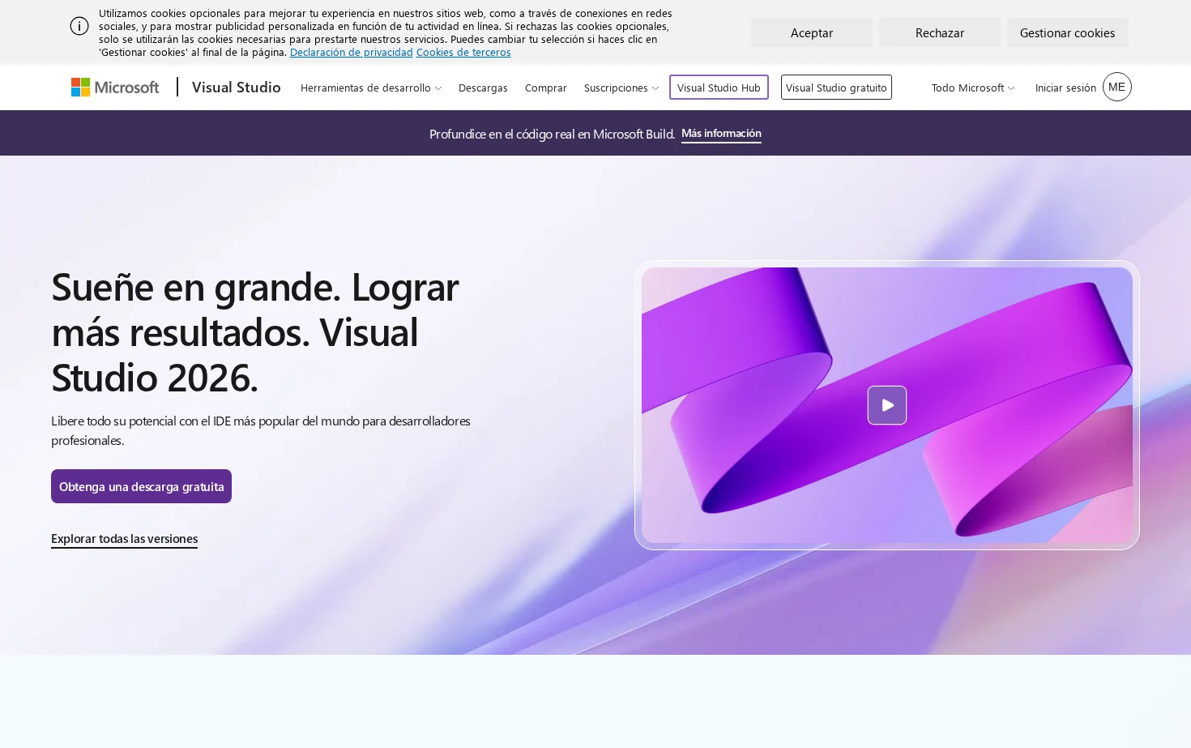Open the Descargas menu item

[x=483, y=88]
